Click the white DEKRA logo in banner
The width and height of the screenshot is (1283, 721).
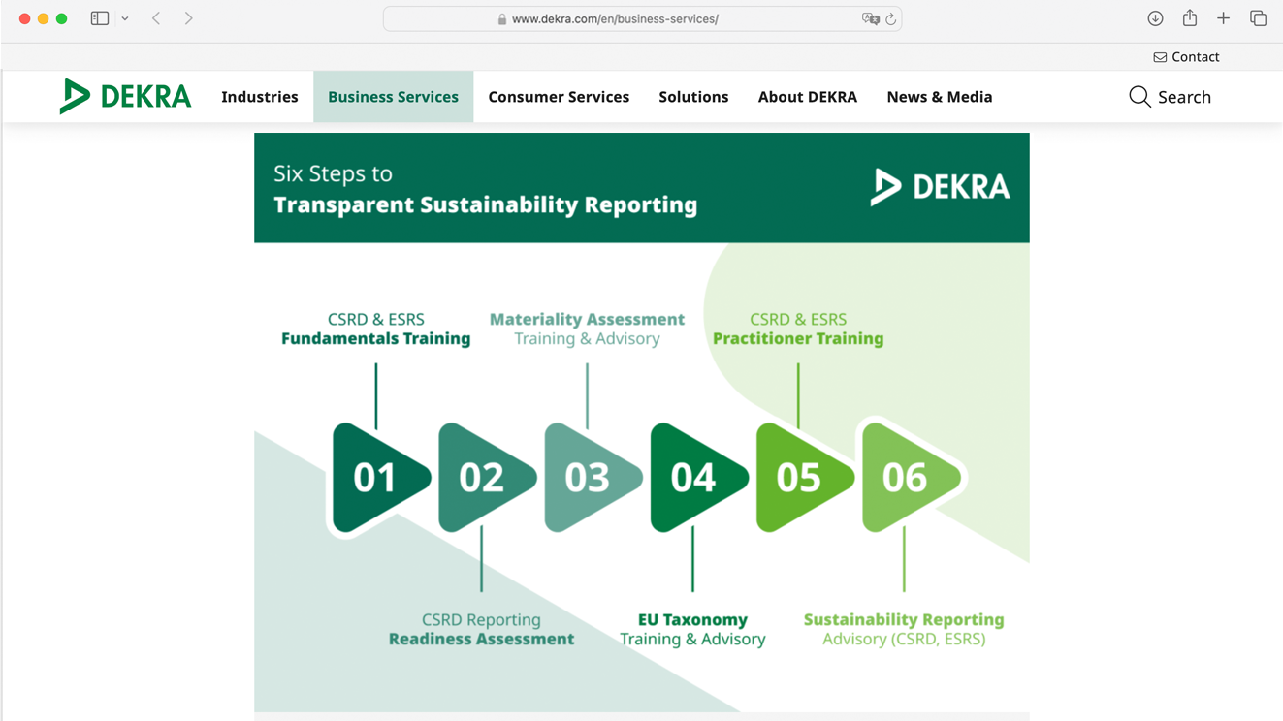click(940, 187)
